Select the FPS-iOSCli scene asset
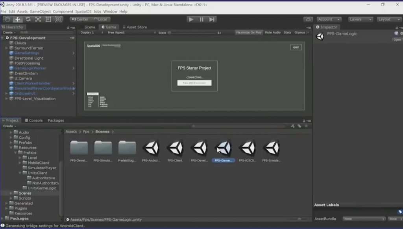403x229 pixels. point(247,151)
